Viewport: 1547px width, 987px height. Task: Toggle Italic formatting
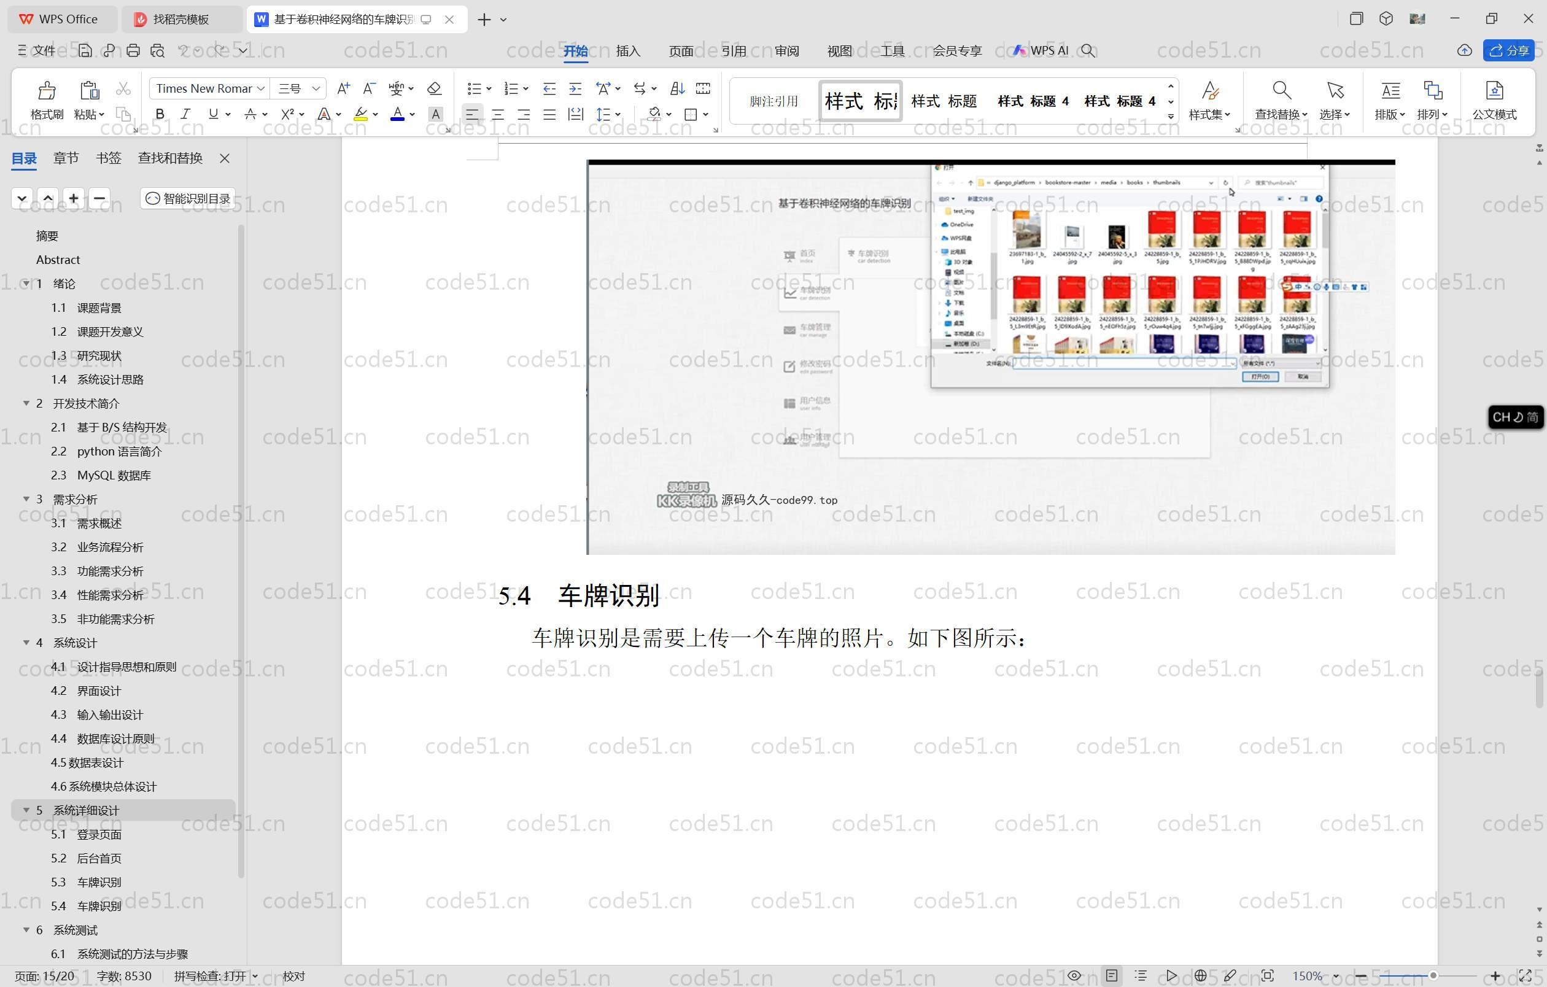[185, 114]
